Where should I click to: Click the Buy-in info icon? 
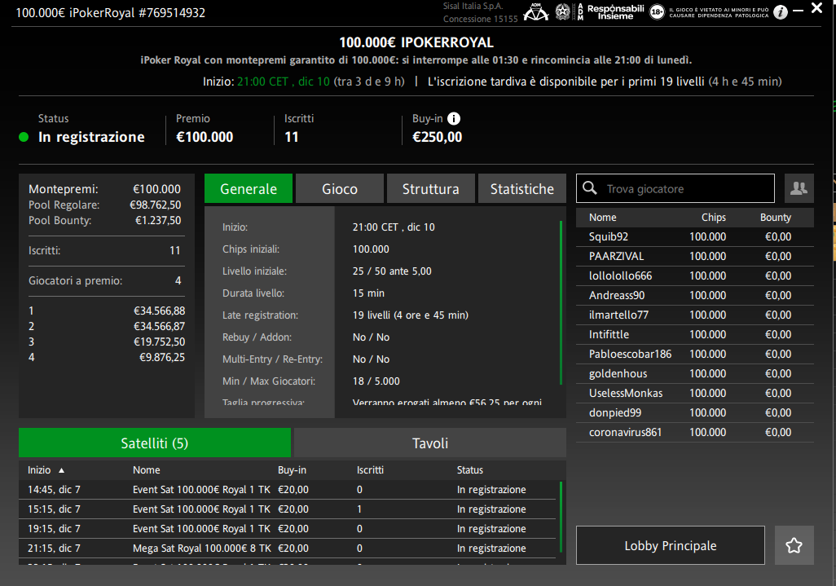[454, 118]
